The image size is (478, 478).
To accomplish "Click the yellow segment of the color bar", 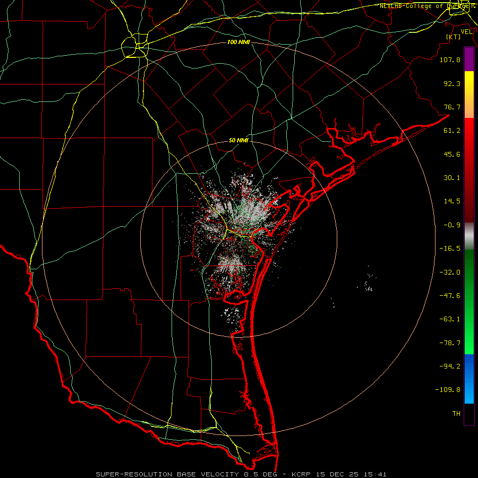I will coord(469,86).
